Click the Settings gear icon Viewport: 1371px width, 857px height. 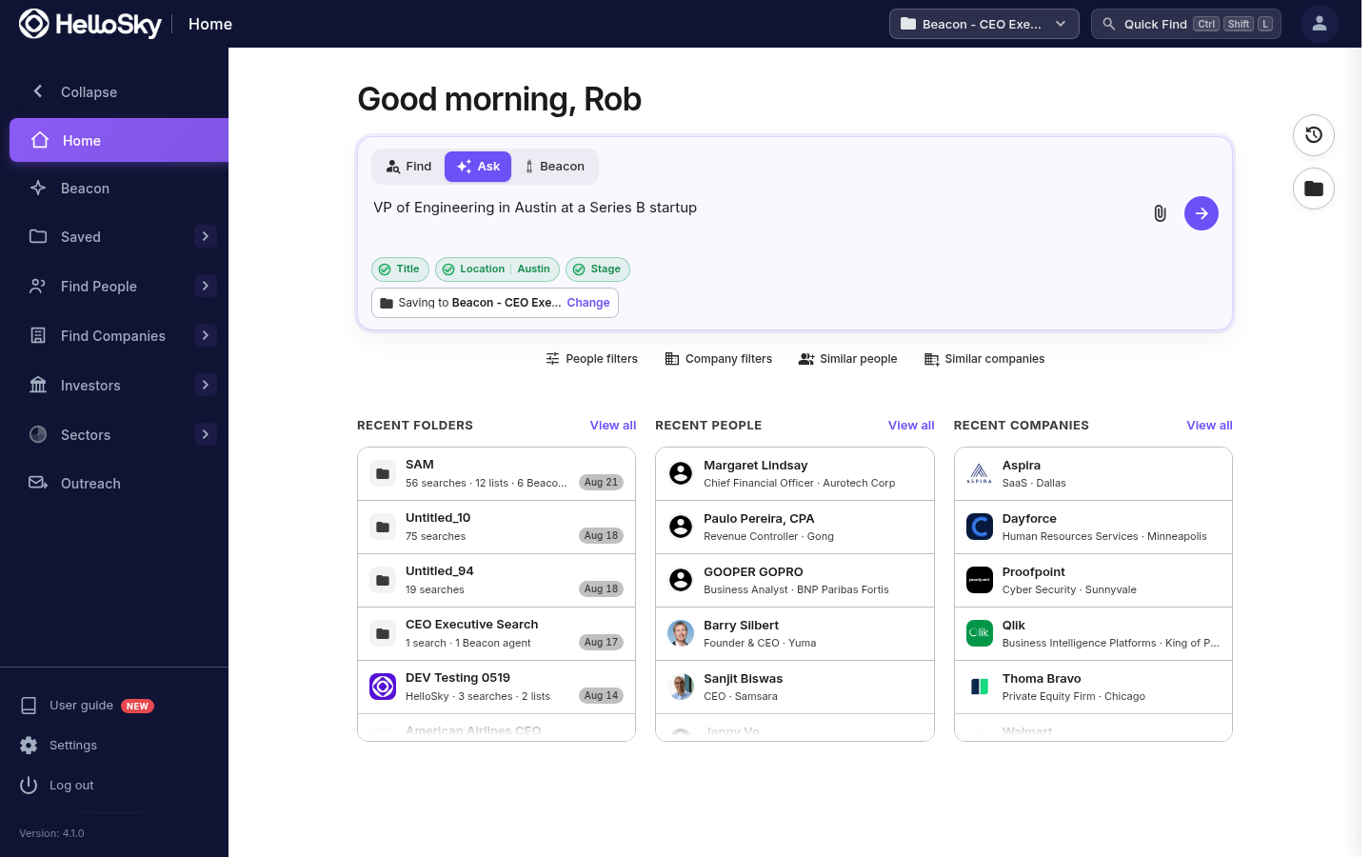[x=30, y=746]
